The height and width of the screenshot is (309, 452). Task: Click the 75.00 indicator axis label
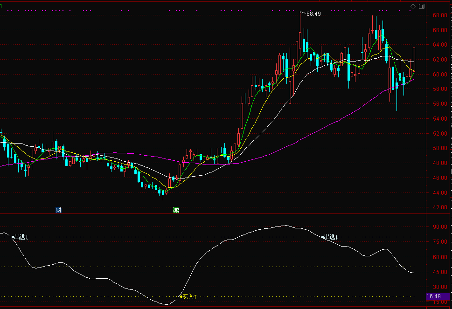pos(440,242)
